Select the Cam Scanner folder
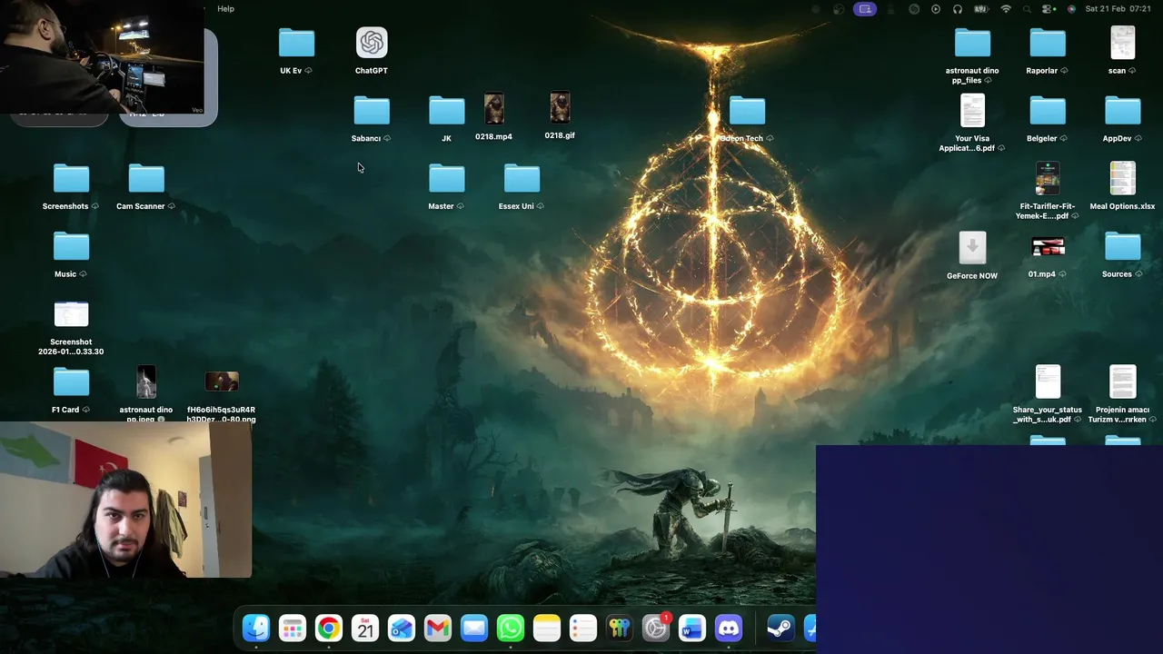The image size is (1163, 654). coord(146,179)
